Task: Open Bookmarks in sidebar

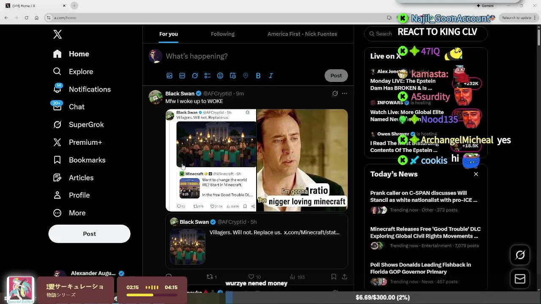Action: click(79, 160)
